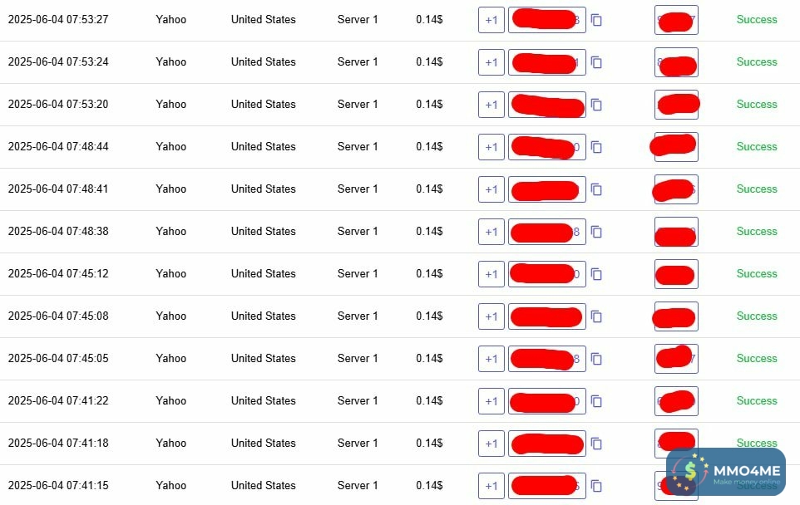Click the MMO4ME watermark logo
The width and height of the screenshot is (800, 505).
[726, 473]
